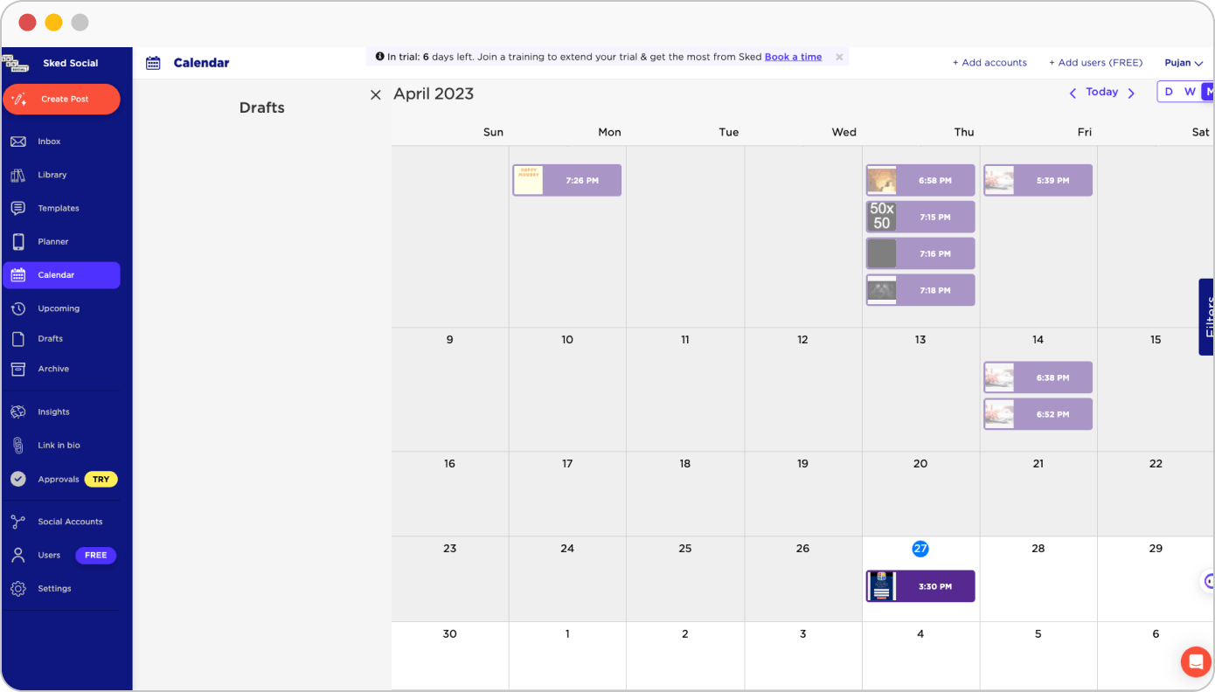View the Archive of posts

point(53,369)
